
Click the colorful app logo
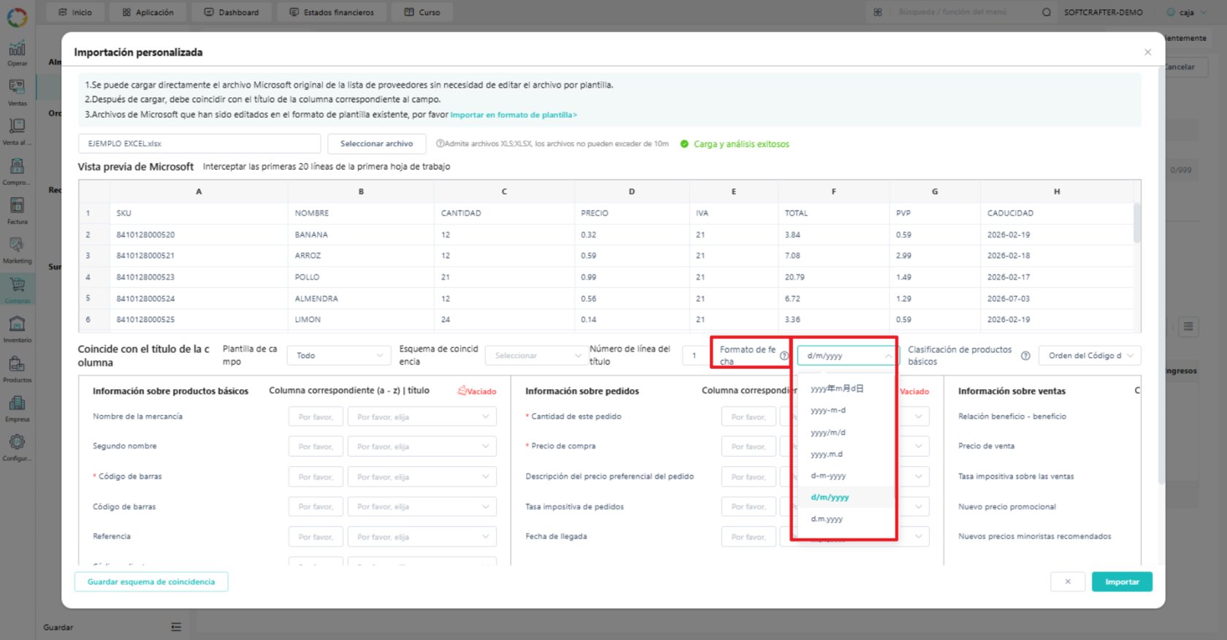coord(17,17)
